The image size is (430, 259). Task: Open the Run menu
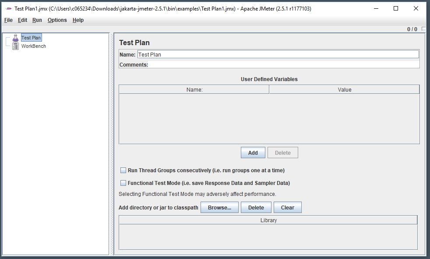click(37, 20)
